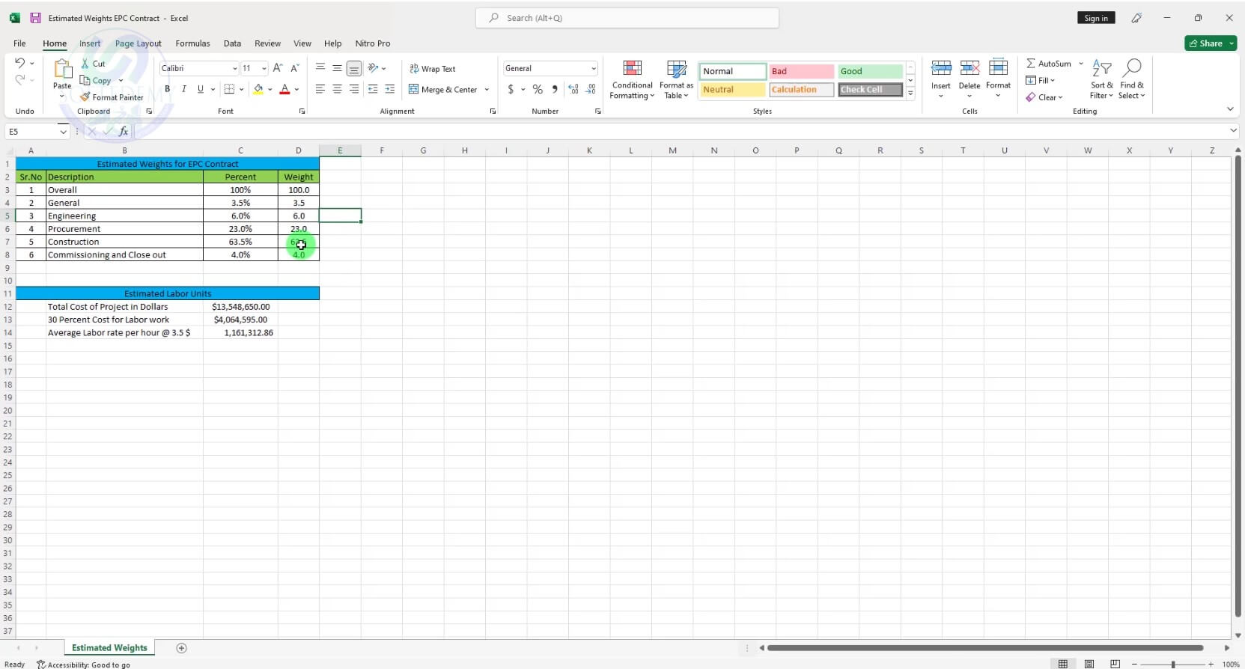The width and height of the screenshot is (1245, 669).
Task: Toggle Underline formatting
Action: (x=200, y=89)
